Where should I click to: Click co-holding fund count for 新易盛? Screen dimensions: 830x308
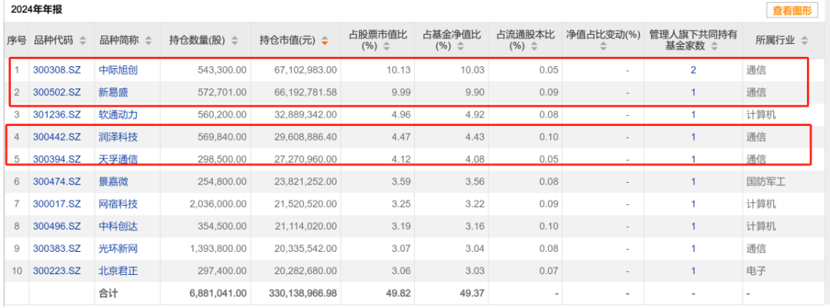tap(693, 93)
